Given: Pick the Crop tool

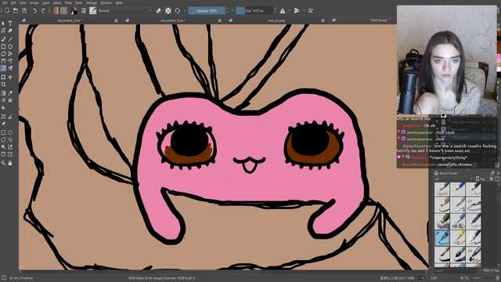Looking at the screenshot, I should [3, 85].
